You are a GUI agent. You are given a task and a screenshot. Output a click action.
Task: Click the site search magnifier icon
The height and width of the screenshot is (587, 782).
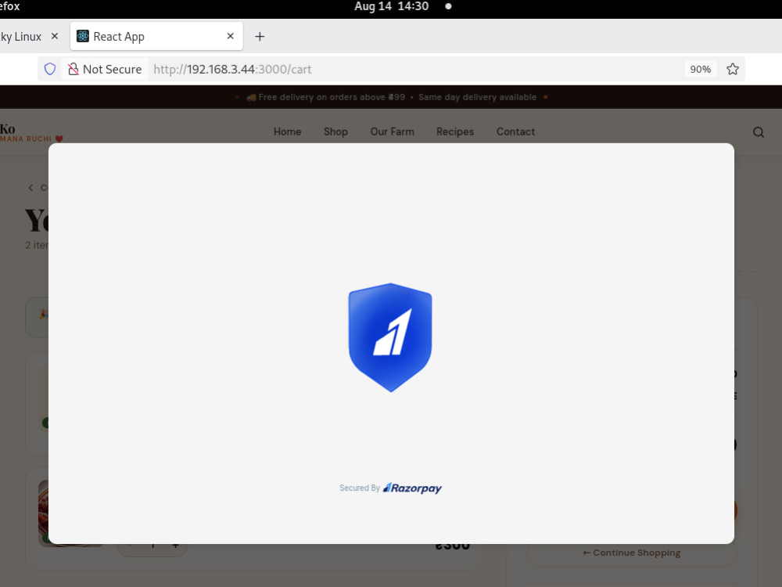[x=758, y=132]
